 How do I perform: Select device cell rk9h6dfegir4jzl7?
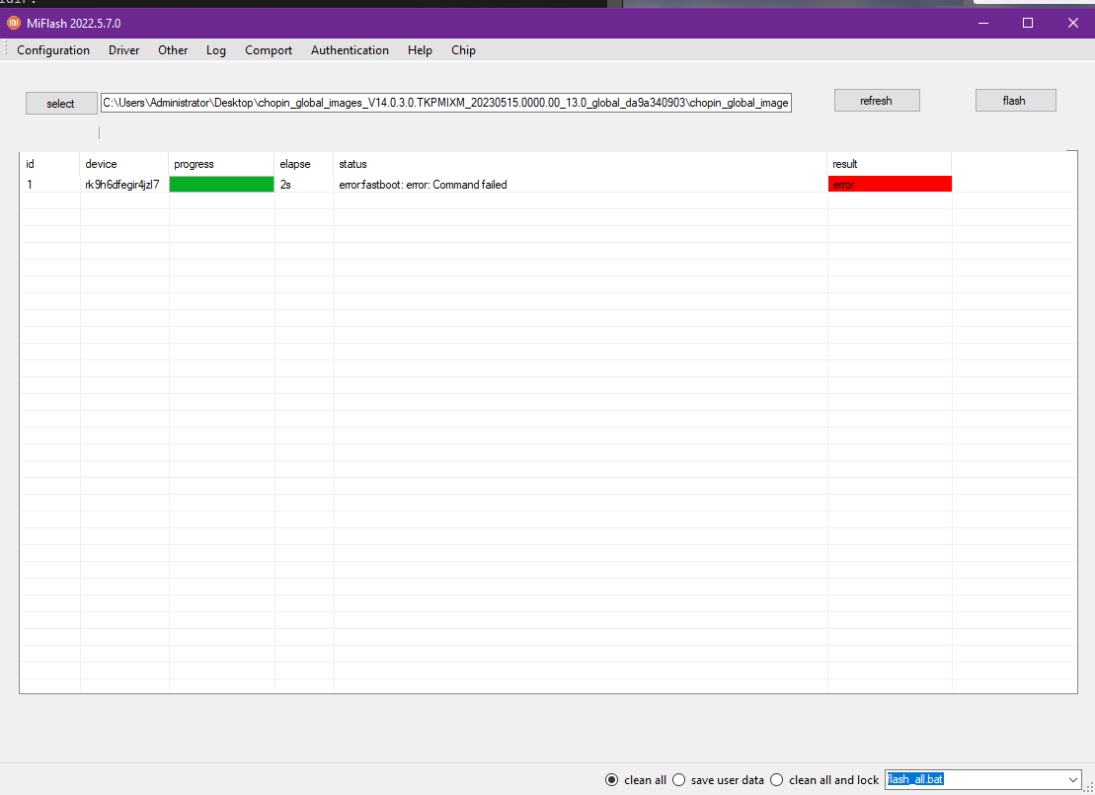122,185
